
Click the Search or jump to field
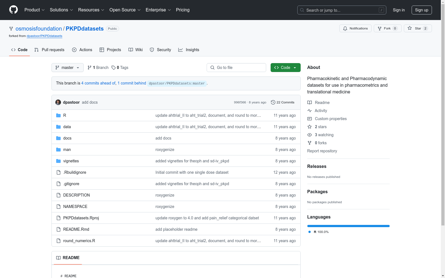[342, 10]
